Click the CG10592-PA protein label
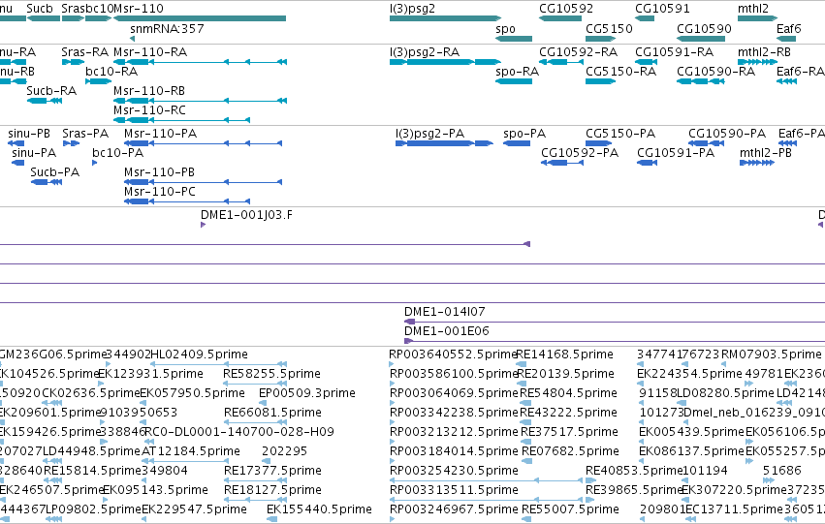The image size is (825, 524). (x=580, y=153)
